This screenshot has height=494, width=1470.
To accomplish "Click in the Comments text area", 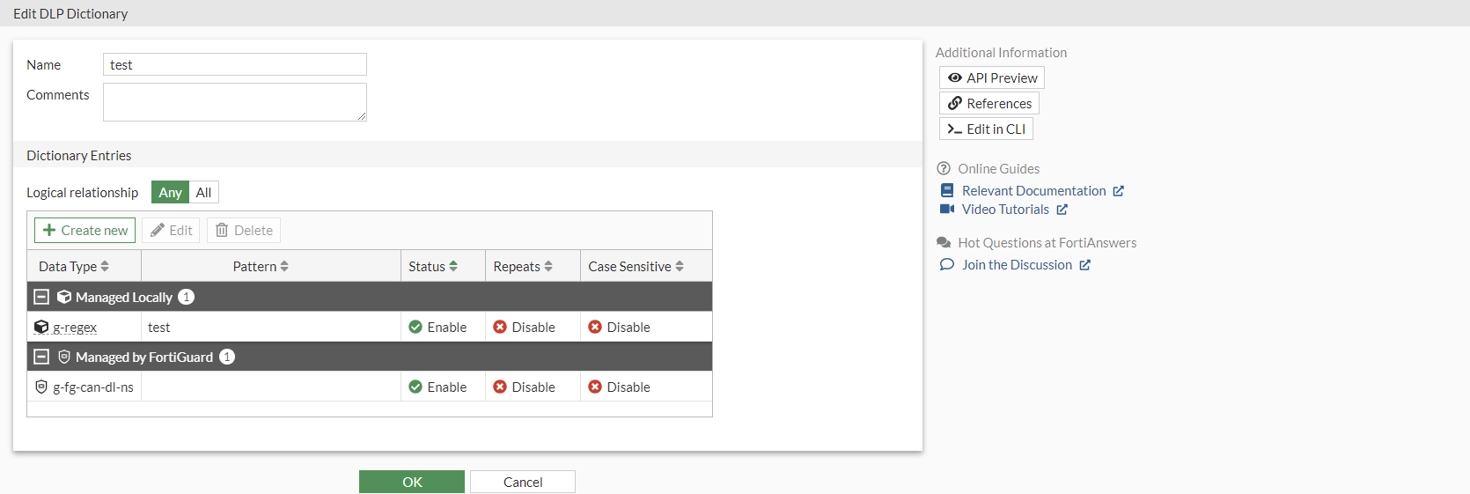I will [234, 102].
